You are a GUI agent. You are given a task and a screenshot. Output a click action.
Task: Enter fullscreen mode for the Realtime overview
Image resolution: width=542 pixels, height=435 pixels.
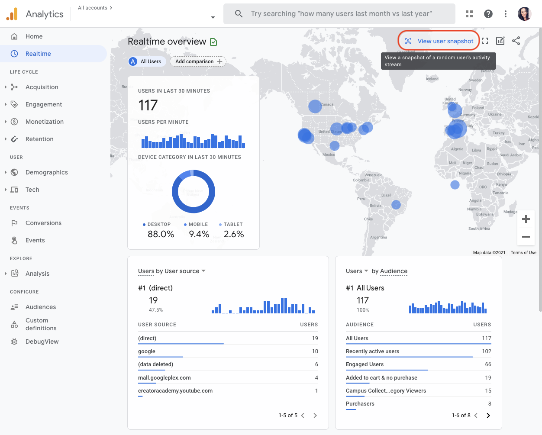[484, 40]
